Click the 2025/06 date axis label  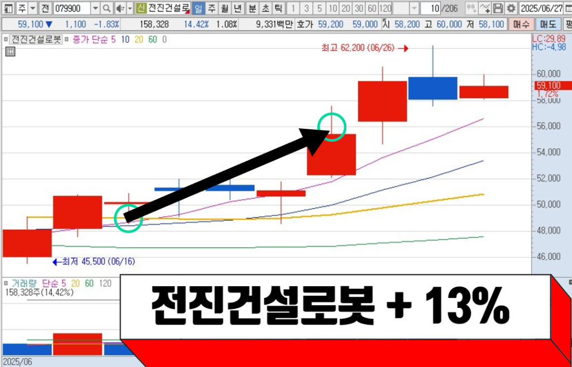click(17, 362)
